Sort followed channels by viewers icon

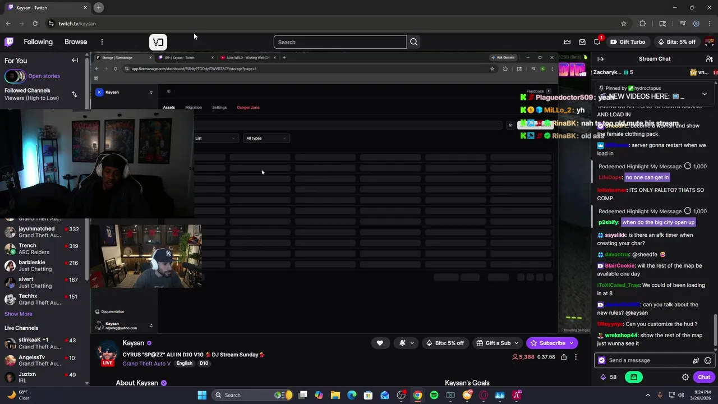(74, 94)
